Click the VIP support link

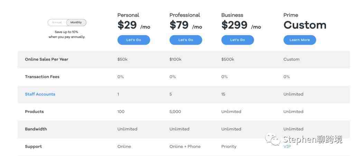(x=287, y=147)
